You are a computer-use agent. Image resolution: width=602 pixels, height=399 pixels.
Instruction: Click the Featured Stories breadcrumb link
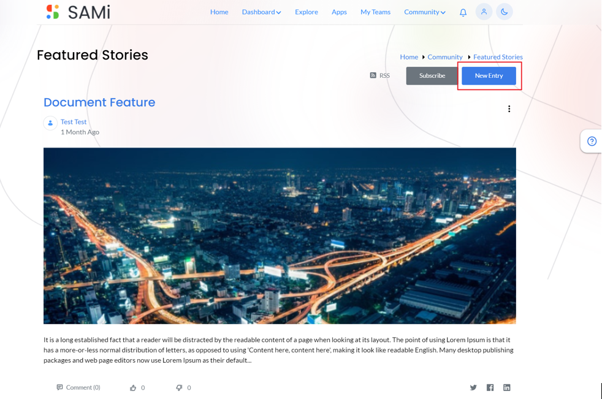coord(498,57)
